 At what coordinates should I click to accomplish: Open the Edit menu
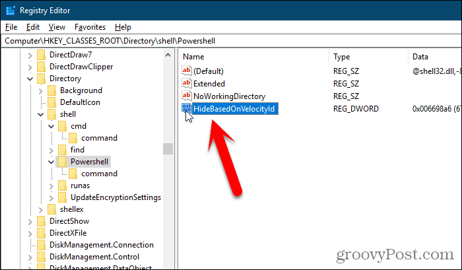[33, 27]
